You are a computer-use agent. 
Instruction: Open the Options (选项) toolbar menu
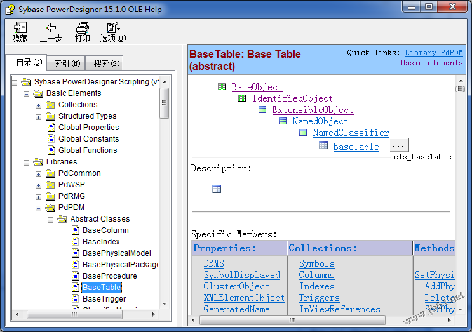pyautogui.click(x=113, y=27)
